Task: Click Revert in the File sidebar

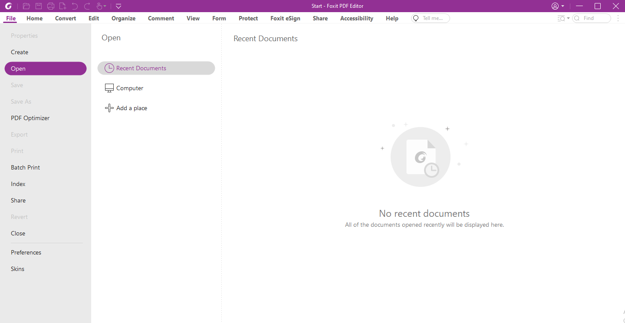Action: pos(46,217)
